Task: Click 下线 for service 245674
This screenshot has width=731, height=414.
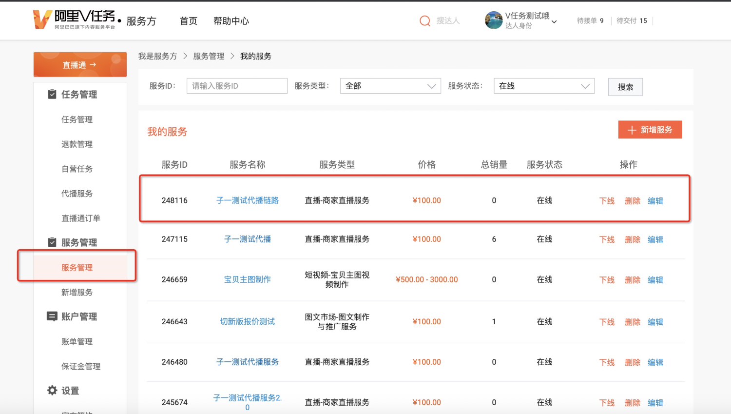Action: pyautogui.click(x=607, y=403)
